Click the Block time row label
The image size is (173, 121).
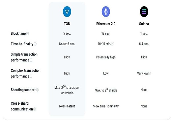tap(18, 33)
